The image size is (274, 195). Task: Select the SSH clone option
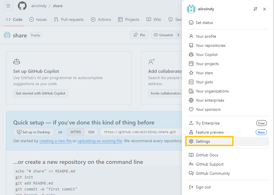click(x=91, y=132)
